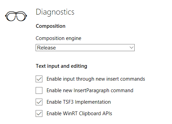Click the tick mark beside WinRT Clipboard APIs
172x124 pixels.
coord(39,113)
